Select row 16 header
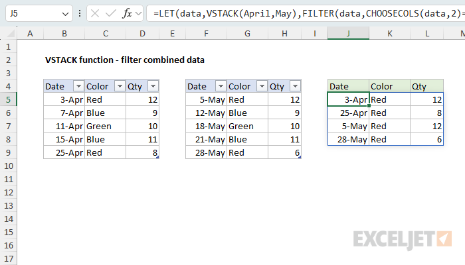Viewport: 465px width, 265px height. pyautogui.click(x=8, y=246)
